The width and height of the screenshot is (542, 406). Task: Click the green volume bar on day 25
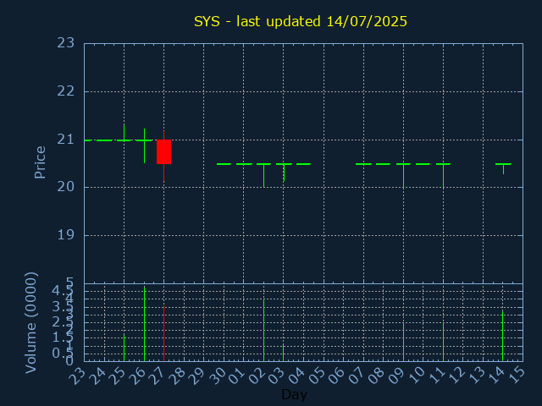point(124,348)
